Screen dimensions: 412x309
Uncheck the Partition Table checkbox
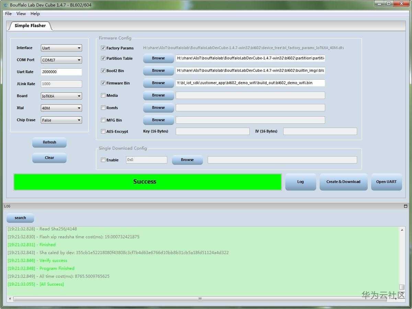pos(103,58)
